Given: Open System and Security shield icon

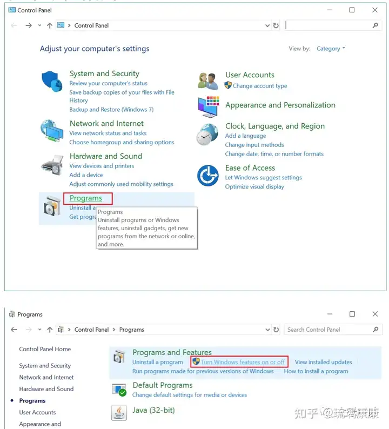Looking at the screenshot, I should tap(52, 81).
